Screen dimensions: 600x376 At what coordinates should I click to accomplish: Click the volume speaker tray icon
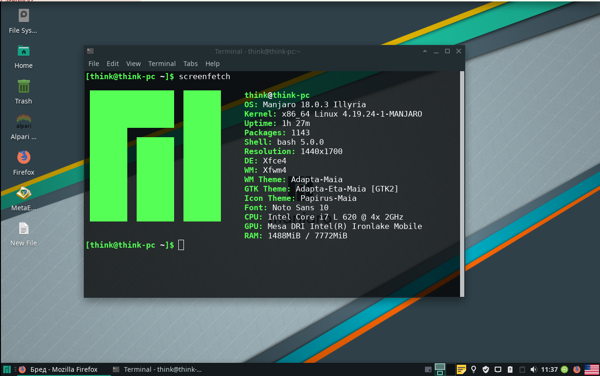[x=534, y=369]
